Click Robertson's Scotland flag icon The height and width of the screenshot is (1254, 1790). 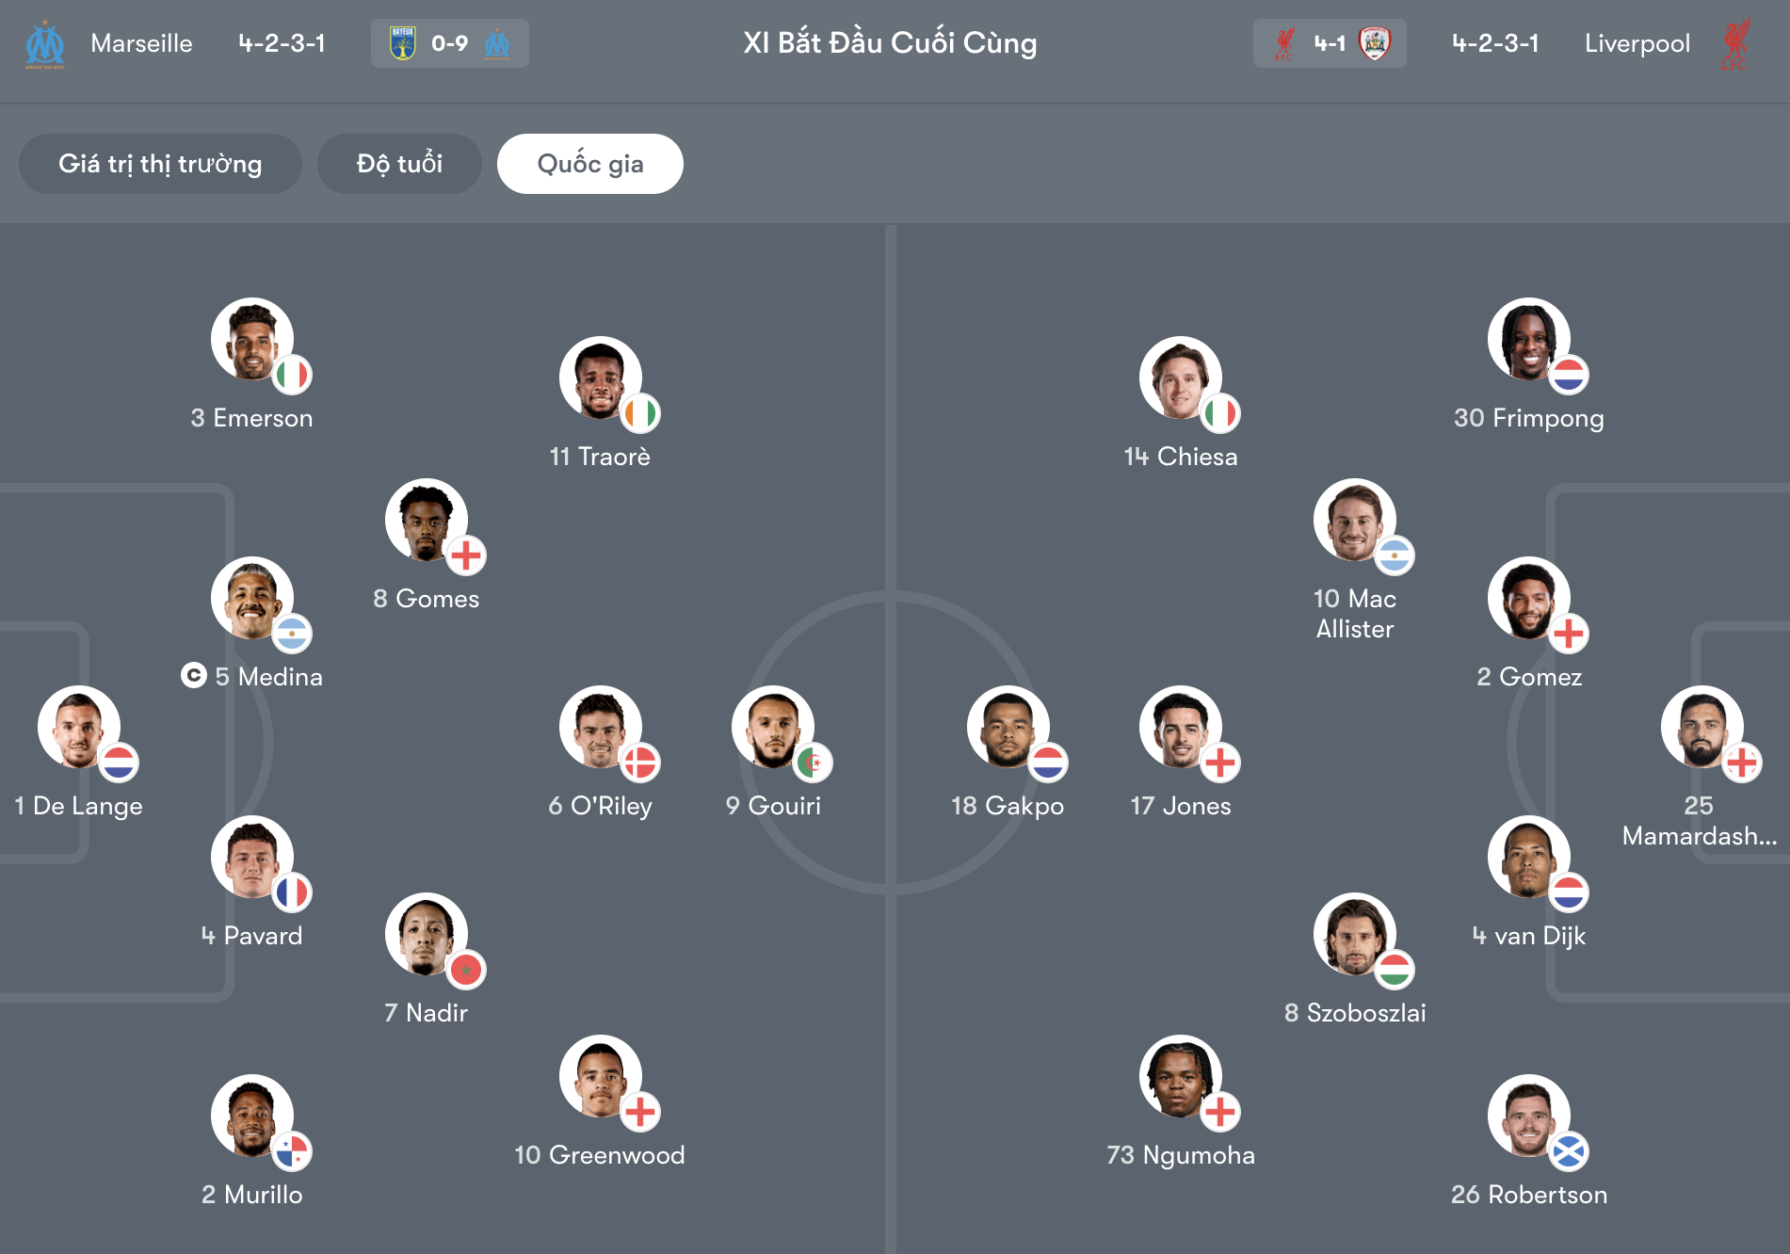[x=1569, y=1151]
